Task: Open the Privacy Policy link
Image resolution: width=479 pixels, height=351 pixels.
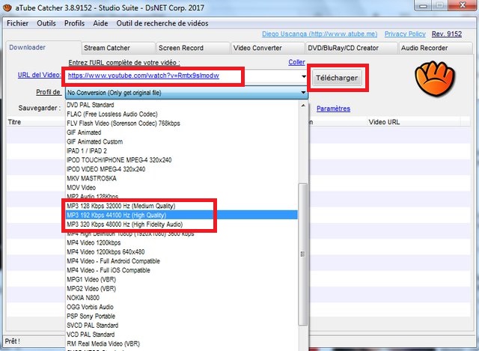Action: click(405, 34)
